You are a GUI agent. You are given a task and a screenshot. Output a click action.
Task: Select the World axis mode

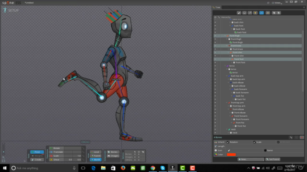tap(95, 160)
